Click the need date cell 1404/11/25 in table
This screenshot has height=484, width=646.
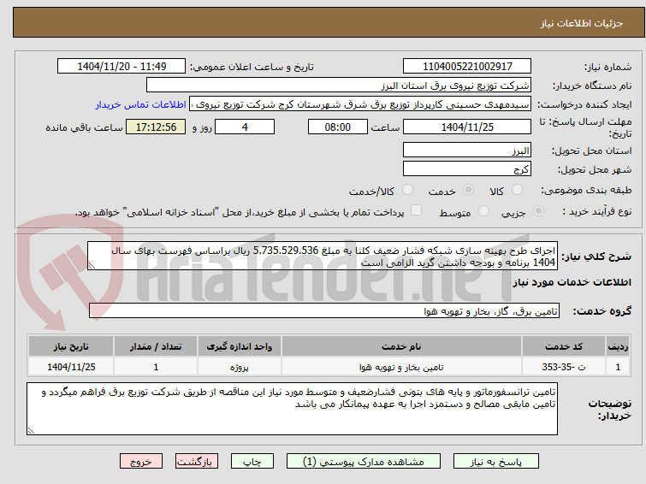pos(71,367)
